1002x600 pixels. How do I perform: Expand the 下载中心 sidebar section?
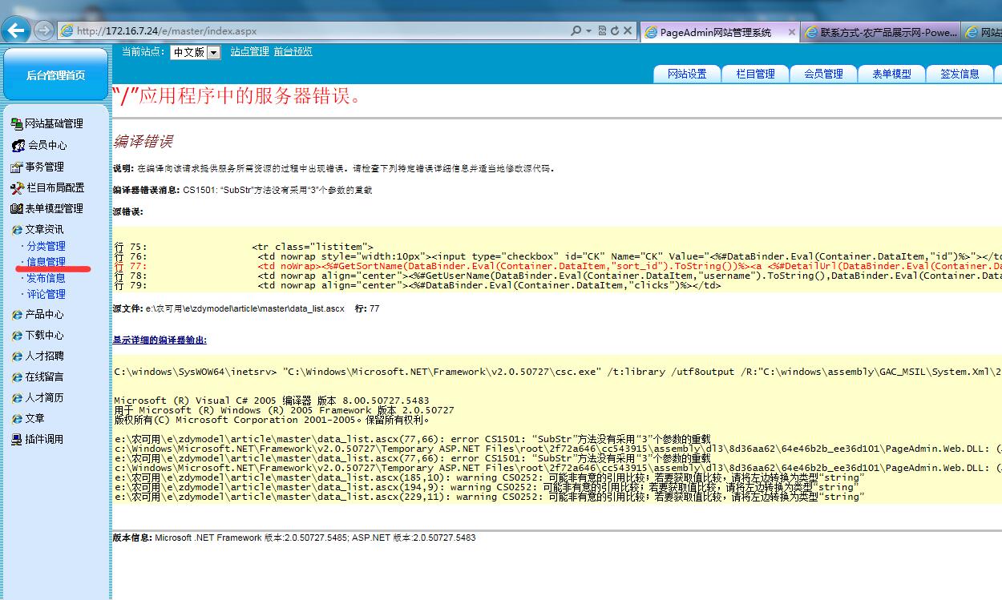(44, 336)
